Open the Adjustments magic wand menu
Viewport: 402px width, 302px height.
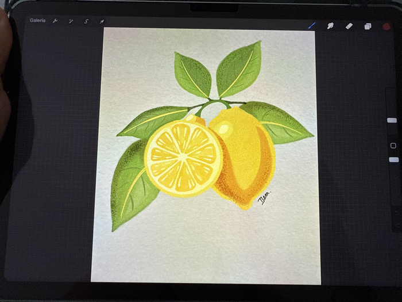71,21
